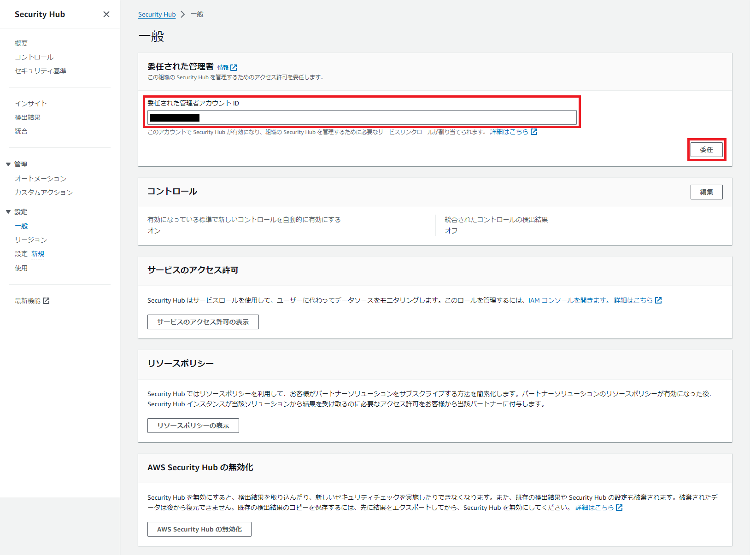Open コントロール in the sidebar
Screen dimensions: 750x555
(34, 57)
